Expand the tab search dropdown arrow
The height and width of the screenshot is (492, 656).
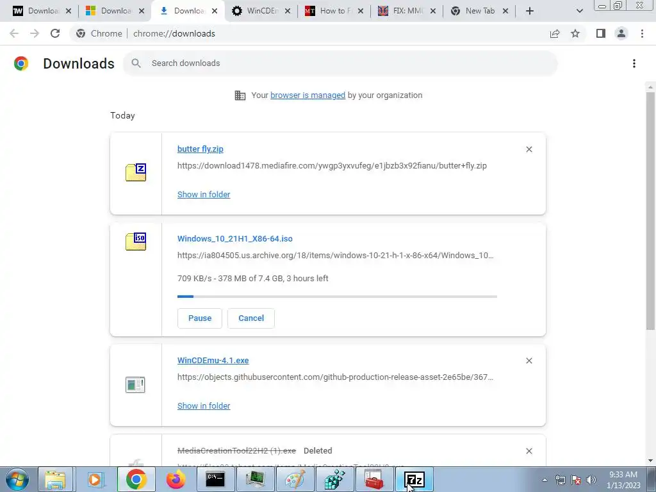(x=579, y=11)
